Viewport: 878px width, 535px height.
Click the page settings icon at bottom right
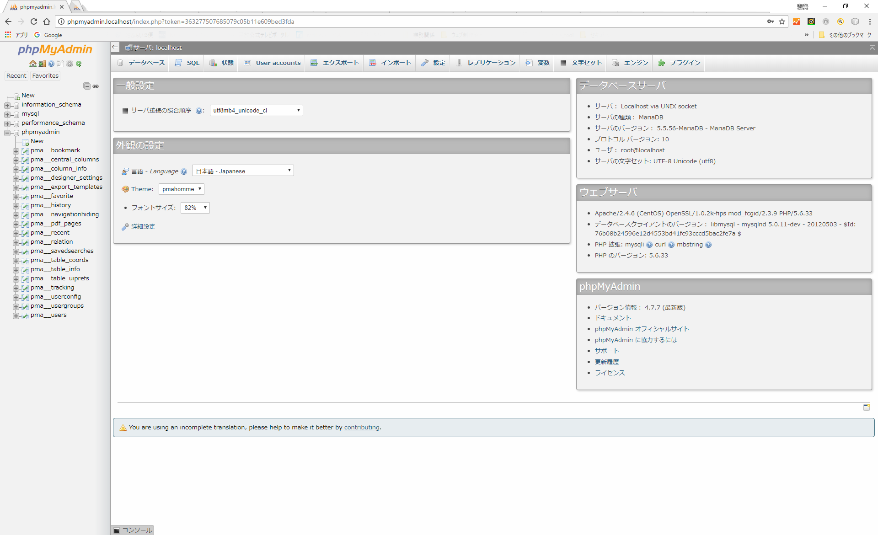coord(867,407)
